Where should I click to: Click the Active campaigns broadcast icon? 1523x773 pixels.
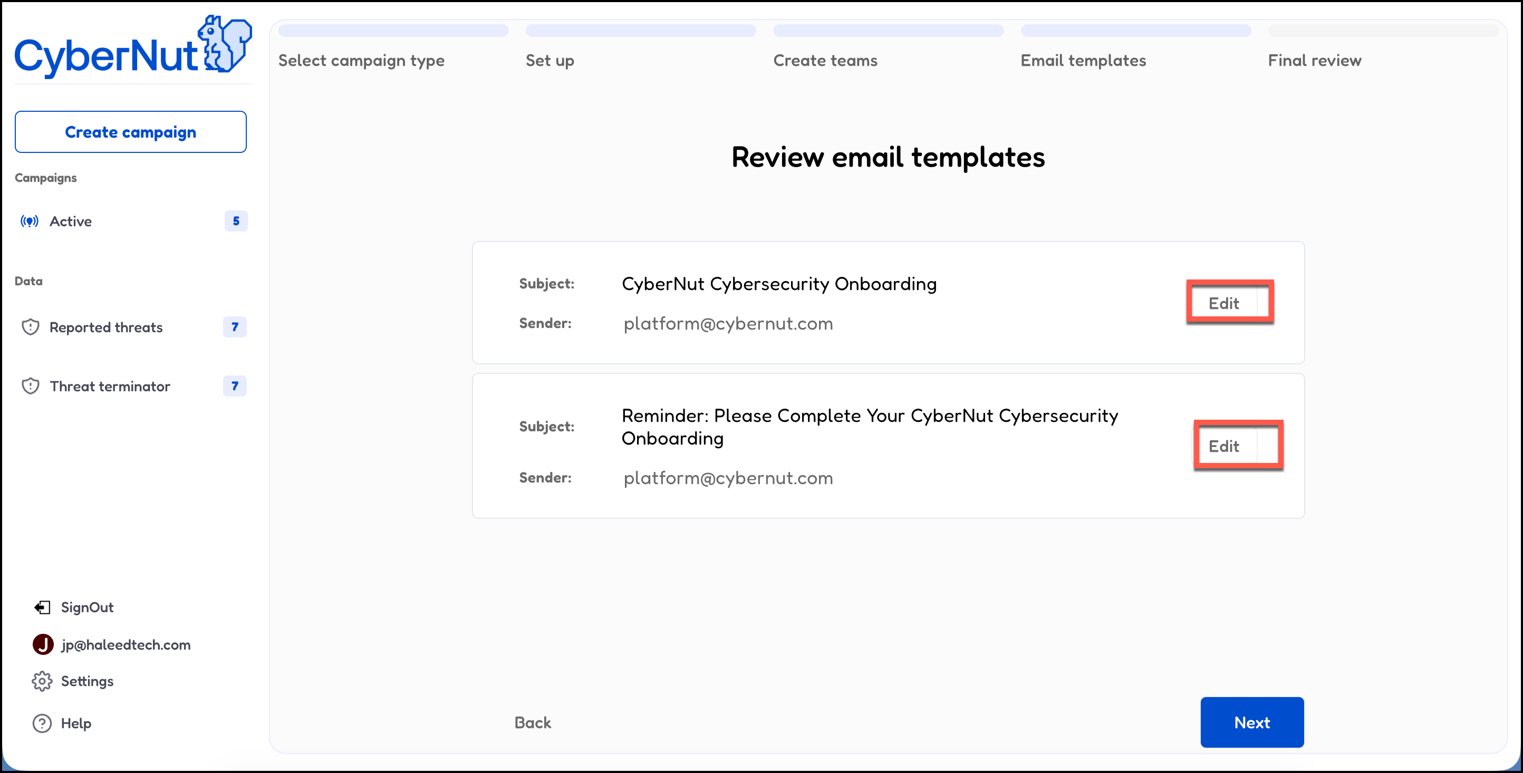(x=30, y=221)
